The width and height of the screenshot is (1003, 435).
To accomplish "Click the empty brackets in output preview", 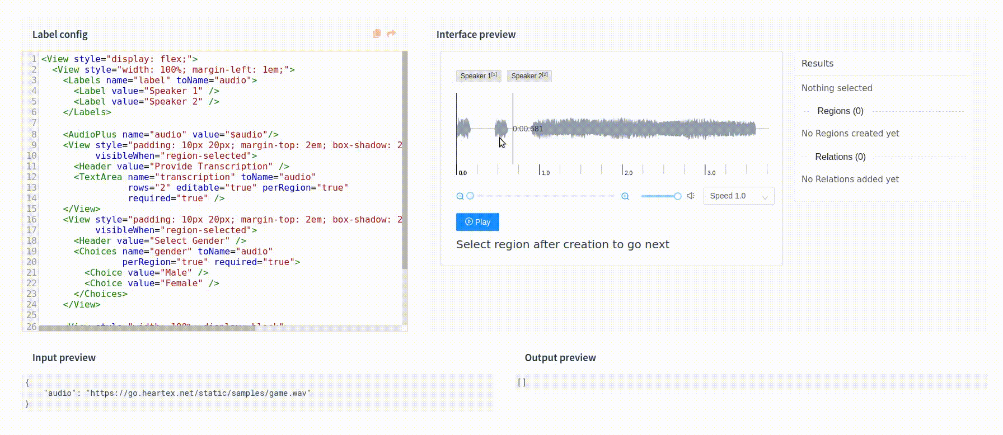I will [x=522, y=382].
